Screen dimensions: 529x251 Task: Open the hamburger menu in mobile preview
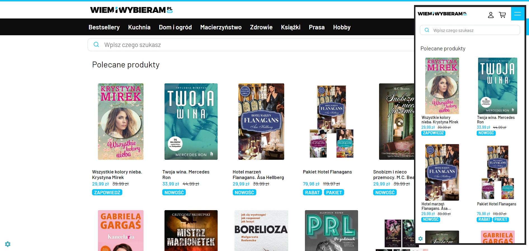click(x=518, y=14)
